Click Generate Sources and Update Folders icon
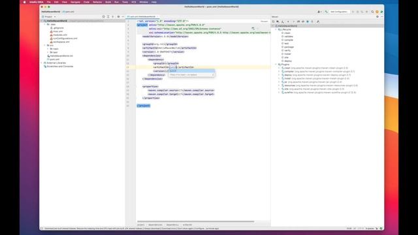 (278, 22)
